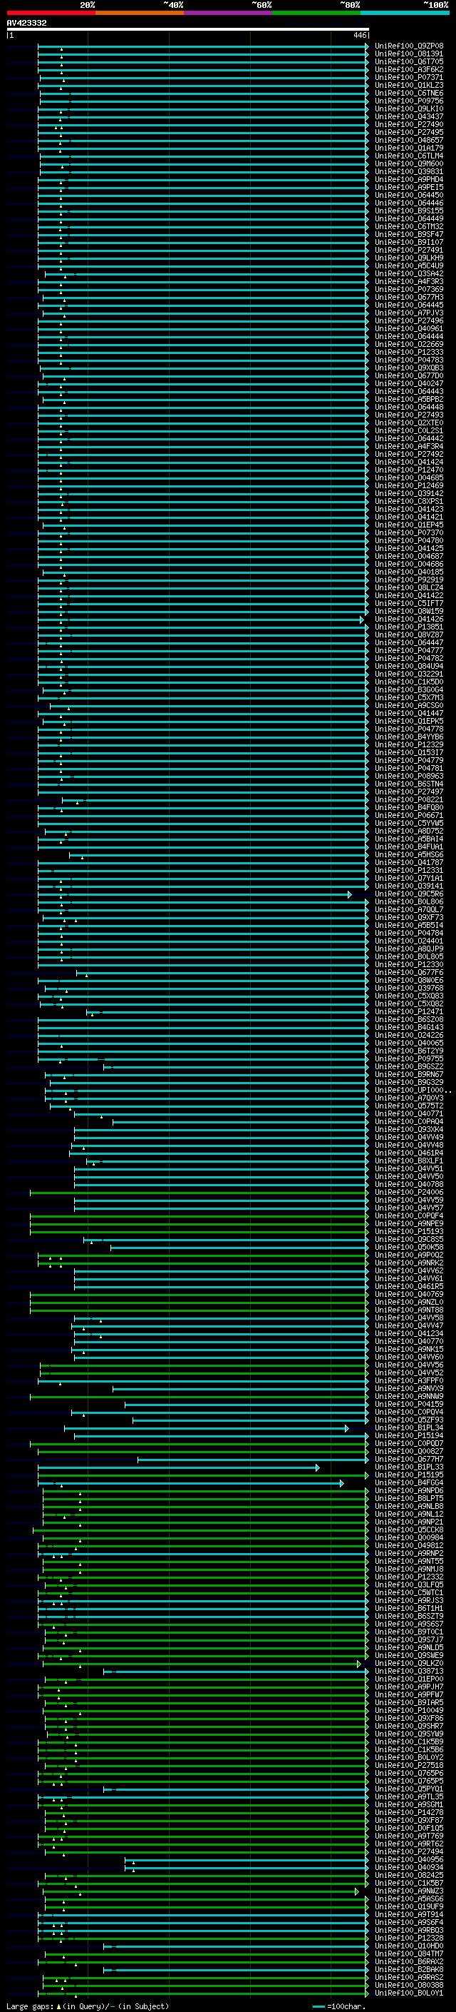Select label UniRef100_Q40185
456x2012 pixels.
click(x=408, y=572)
